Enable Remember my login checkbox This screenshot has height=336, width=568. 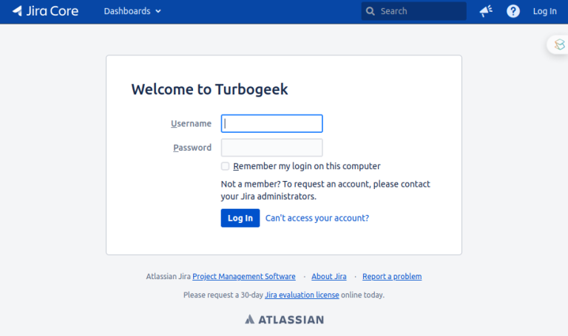click(x=225, y=166)
